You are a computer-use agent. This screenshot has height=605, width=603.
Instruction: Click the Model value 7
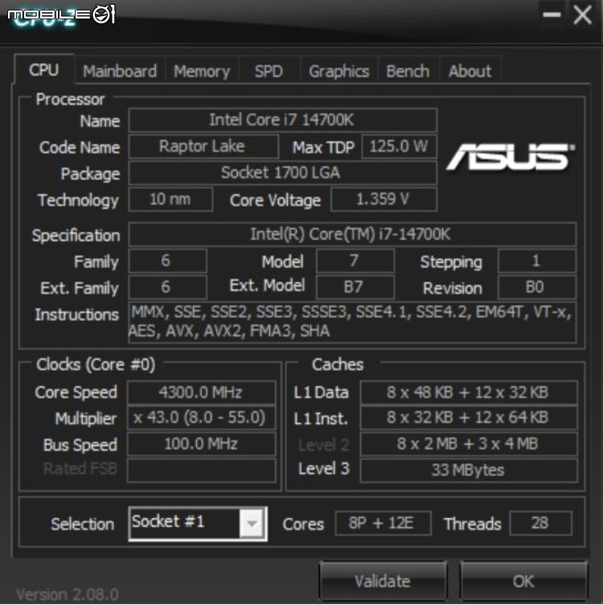pyautogui.click(x=355, y=261)
